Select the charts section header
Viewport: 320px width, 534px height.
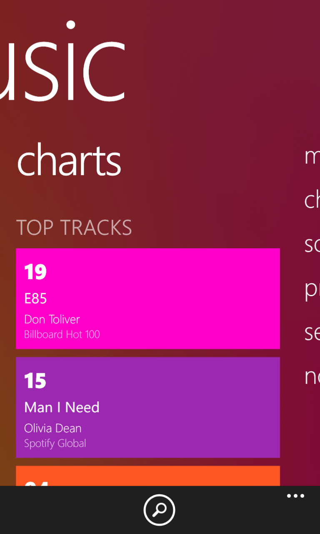tap(69, 159)
